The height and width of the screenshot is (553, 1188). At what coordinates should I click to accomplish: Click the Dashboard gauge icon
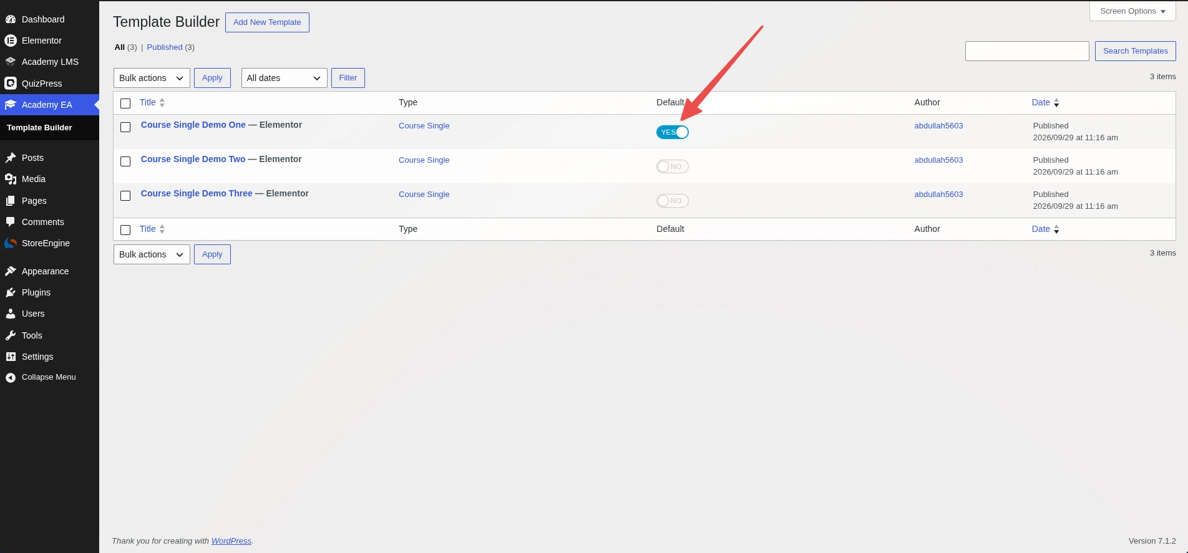click(x=11, y=19)
